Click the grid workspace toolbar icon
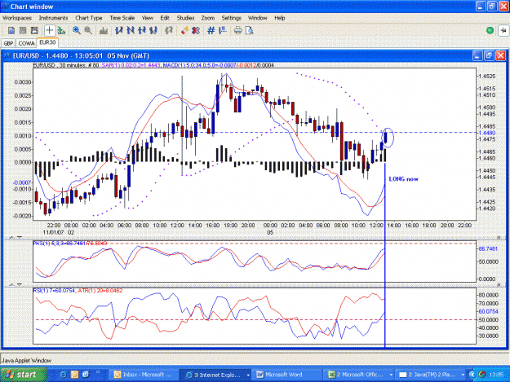510x382 pixels. [x=23, y=30]
